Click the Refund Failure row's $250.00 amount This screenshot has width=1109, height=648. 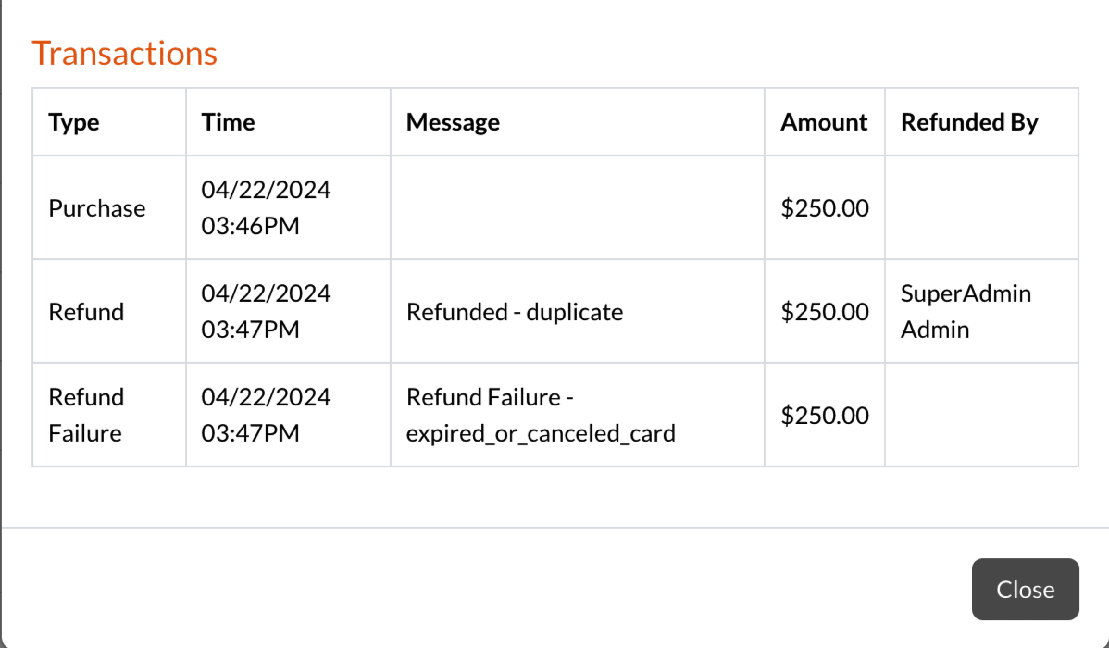824,415
